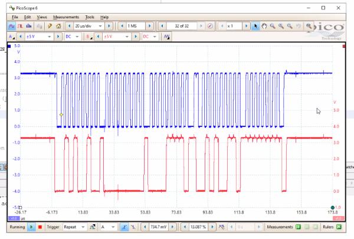
Task: Click the yellow trigger marker diamond
Action: click(x=61, y=114)
